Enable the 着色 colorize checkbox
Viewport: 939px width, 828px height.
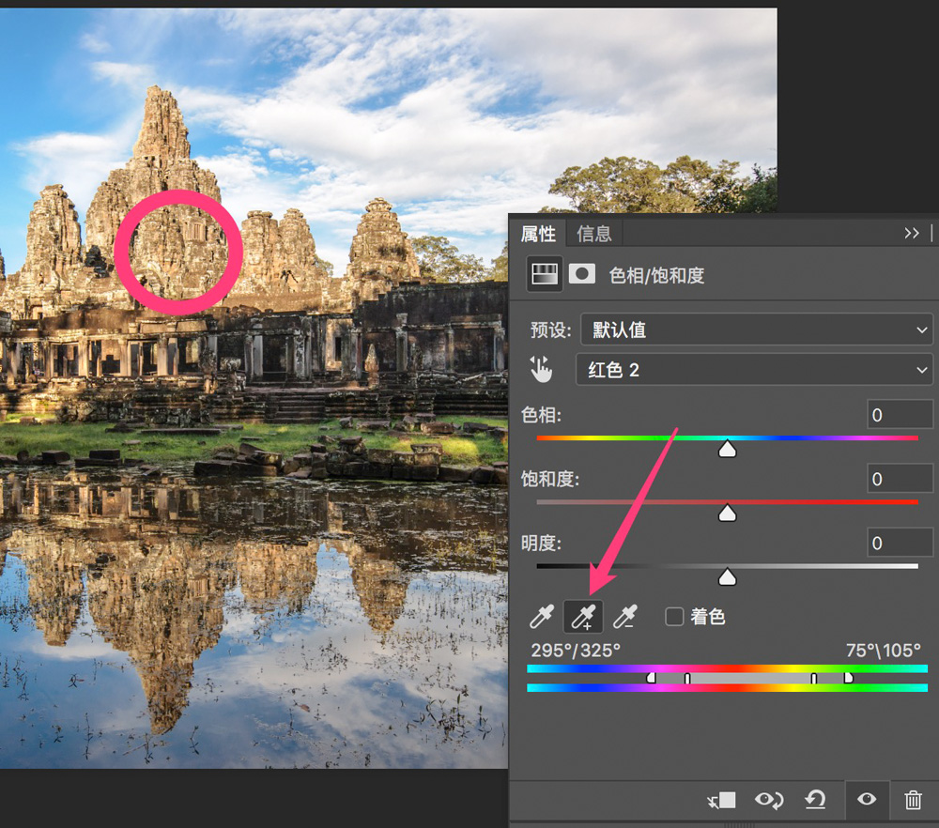[674, 617]
